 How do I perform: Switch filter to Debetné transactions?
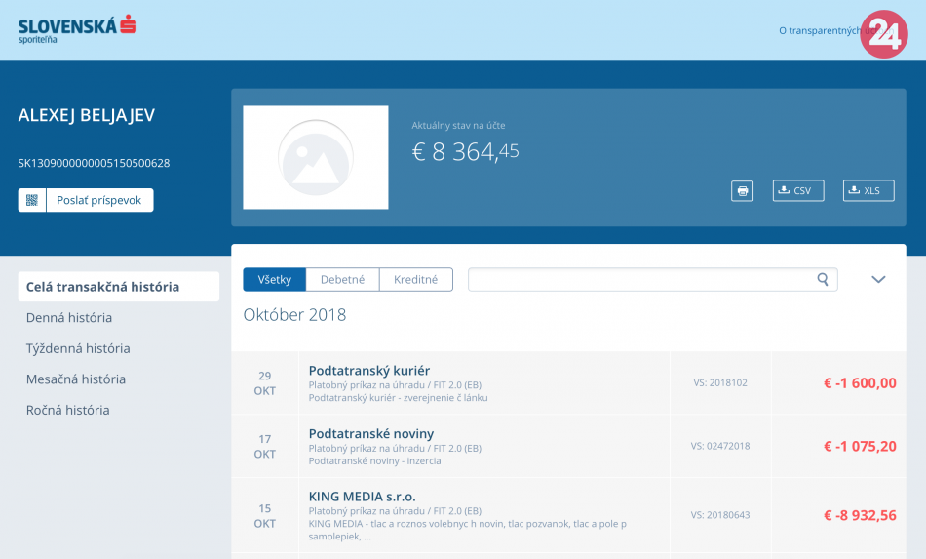[342, 280]
